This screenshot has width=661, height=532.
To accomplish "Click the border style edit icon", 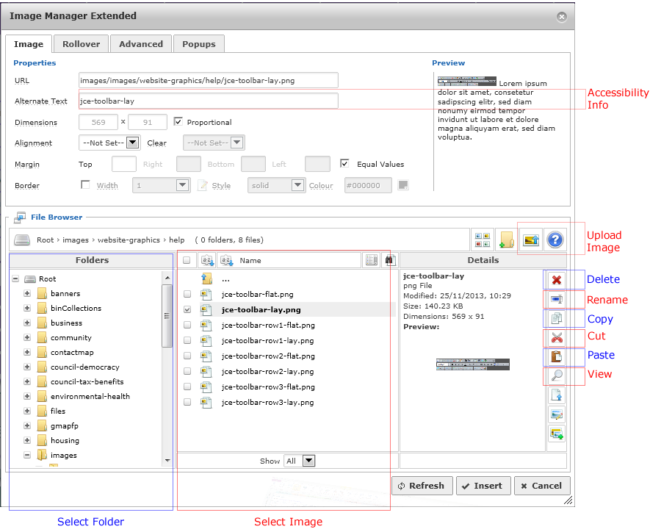I will coord(203,185).
